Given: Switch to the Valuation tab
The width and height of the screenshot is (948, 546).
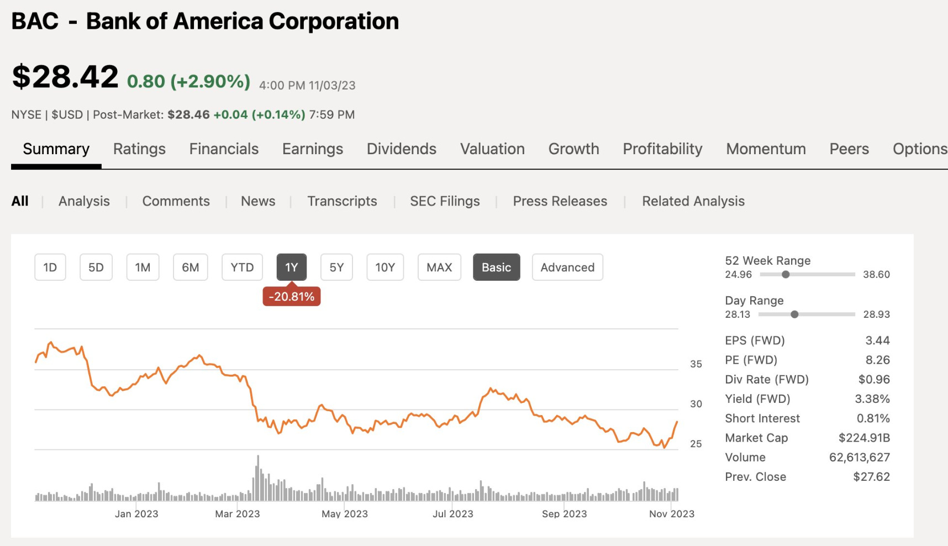Looking at the screenshot, I should pyautogui.click(x=492, y=149).
